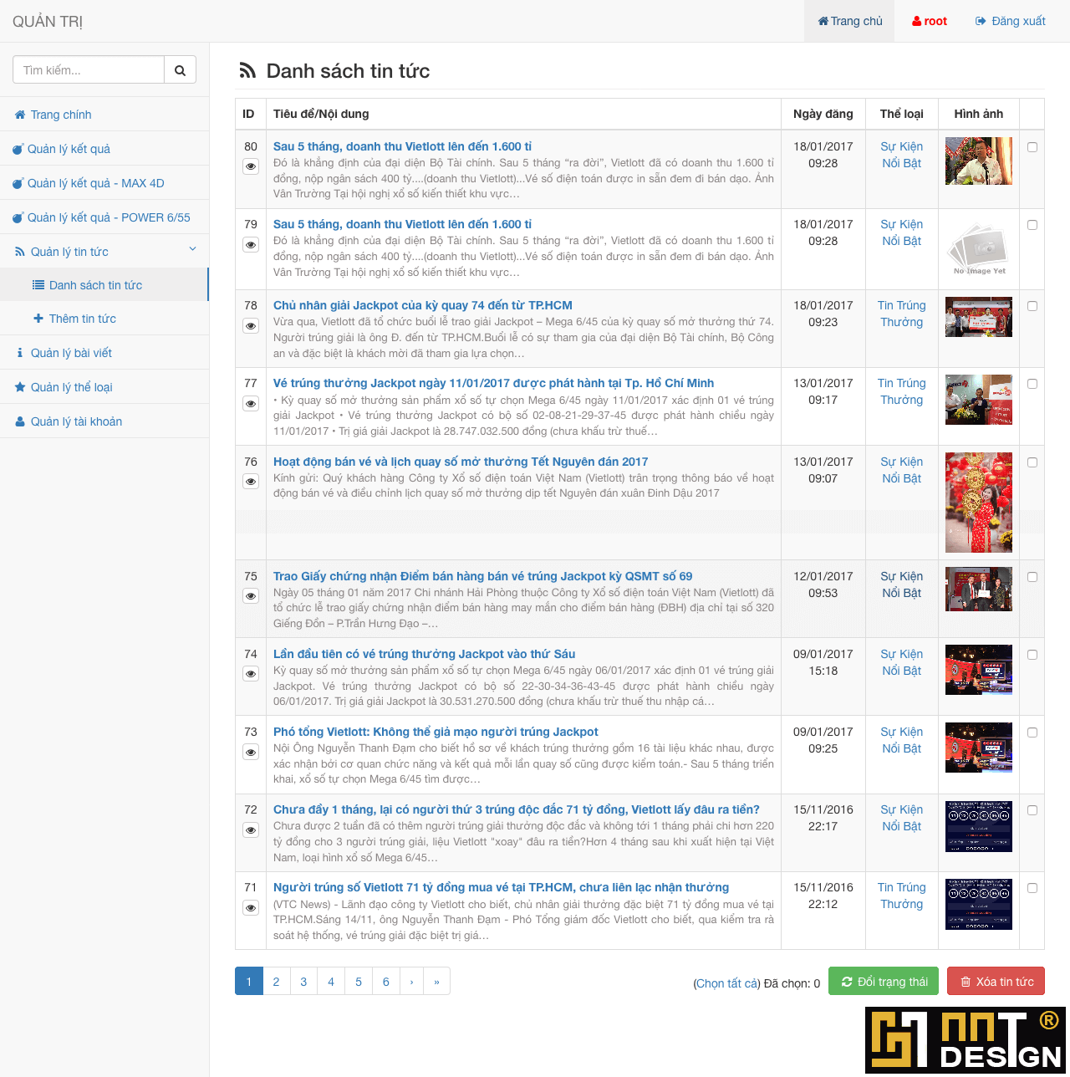Screen dimensions: 1070x1077
Task: Open Sự Kiện Nổi Bật category of ID 75
Action: tap(901, 584)
